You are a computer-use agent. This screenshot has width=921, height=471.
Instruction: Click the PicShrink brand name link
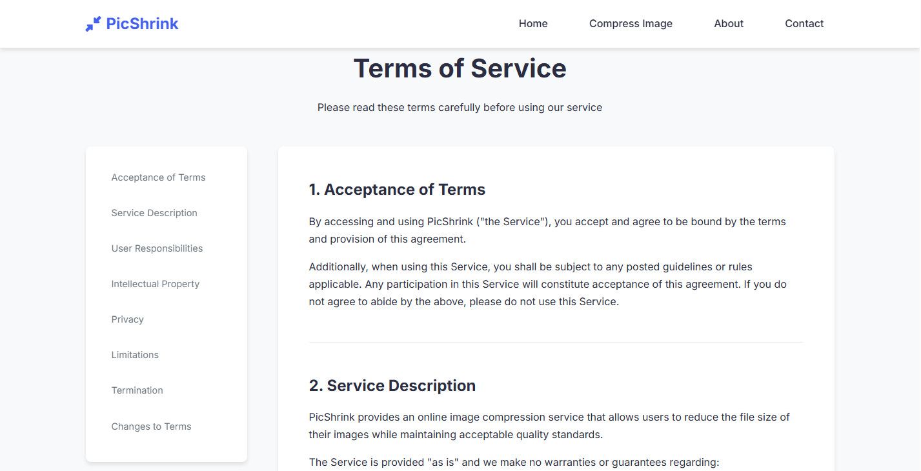tap(142, 24)
